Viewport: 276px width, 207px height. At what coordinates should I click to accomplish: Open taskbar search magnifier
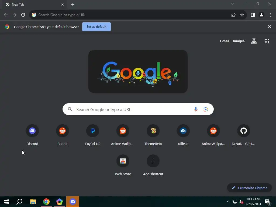(x=19, y=202)
